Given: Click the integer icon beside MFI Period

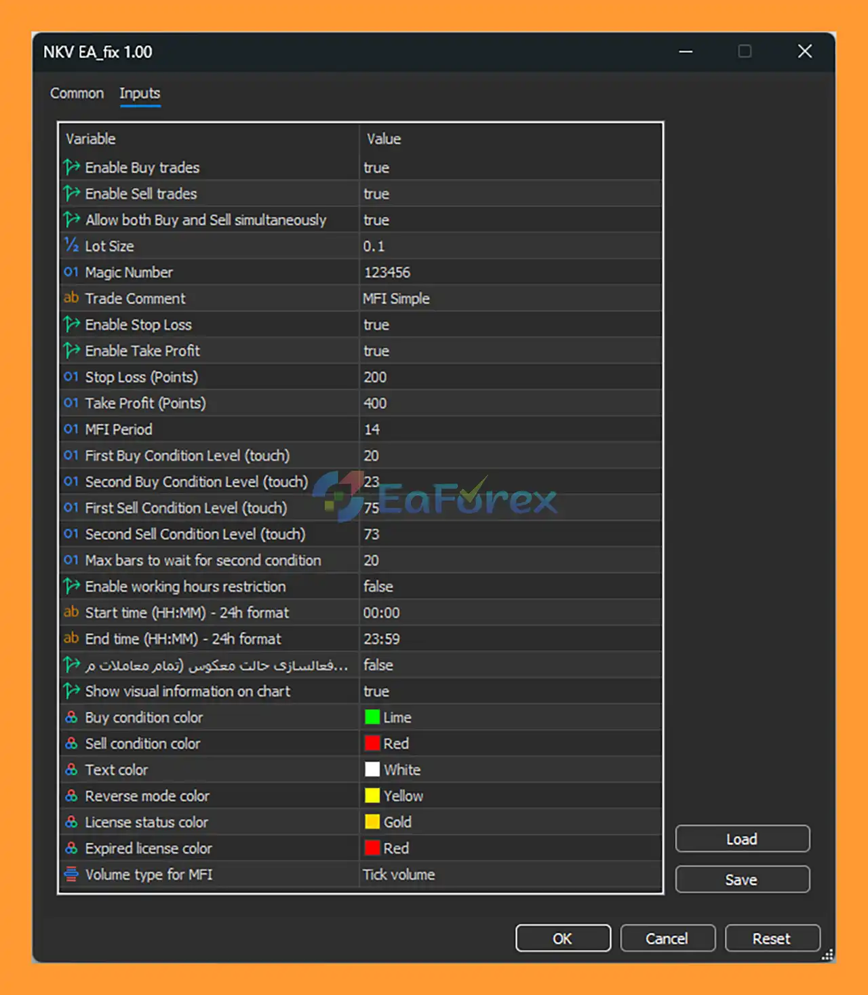Looking at the screenshot, I should click(71, 429).
